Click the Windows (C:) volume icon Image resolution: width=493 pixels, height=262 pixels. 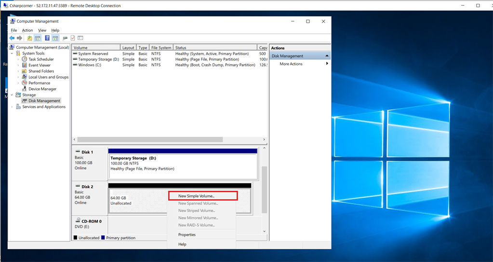point(75,65)
